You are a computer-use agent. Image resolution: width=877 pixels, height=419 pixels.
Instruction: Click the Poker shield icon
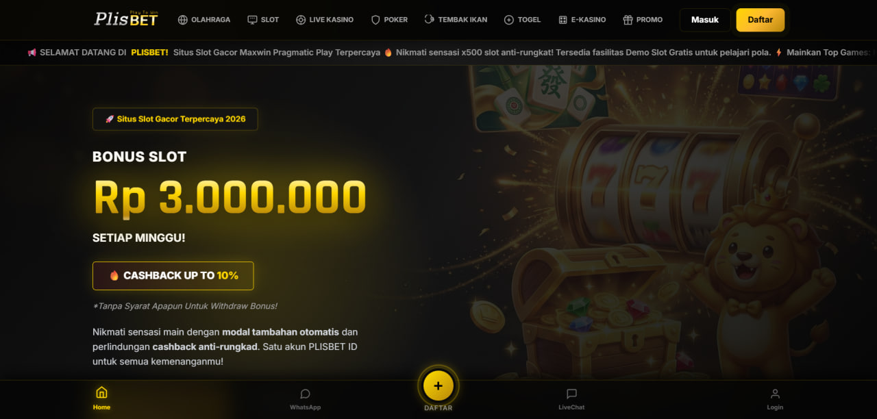tap(375, 20)
